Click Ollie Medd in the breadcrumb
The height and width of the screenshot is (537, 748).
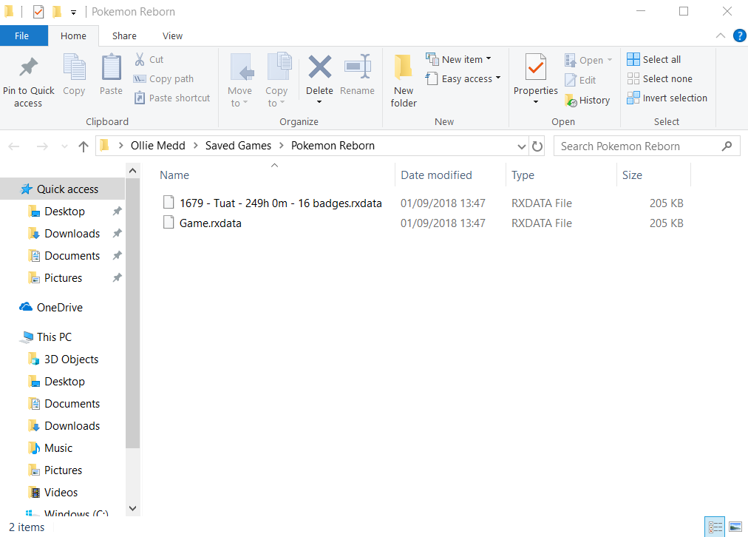pyautogui.click(x=158, y=146)
